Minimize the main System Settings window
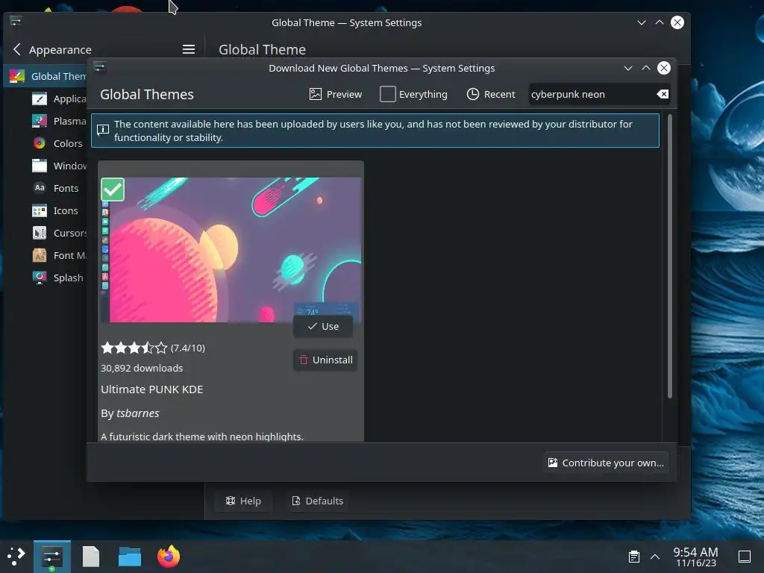764x573 pixels. click(x=641, y=22)
